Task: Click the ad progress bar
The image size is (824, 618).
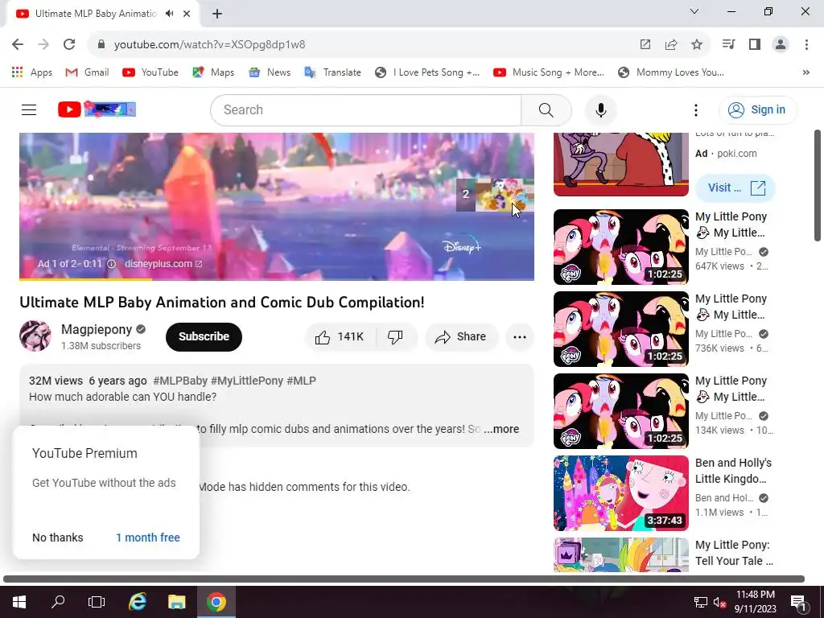Action: tap(277, 279)
